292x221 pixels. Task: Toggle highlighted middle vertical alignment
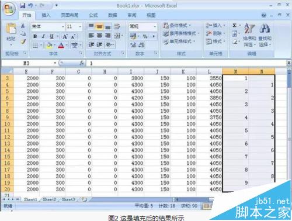99,26
